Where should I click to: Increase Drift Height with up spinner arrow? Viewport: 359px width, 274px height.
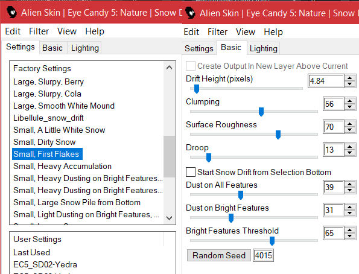[349, 78]
